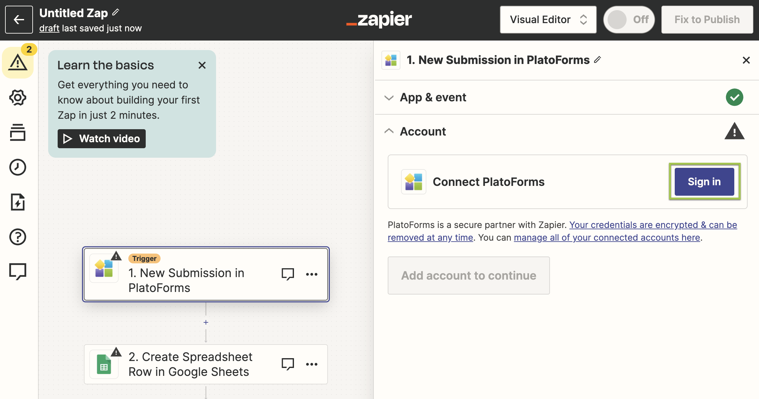Viewport: 759px width, 399px height.
Task: Open the help question mark icon
Action: coord(18,237)
